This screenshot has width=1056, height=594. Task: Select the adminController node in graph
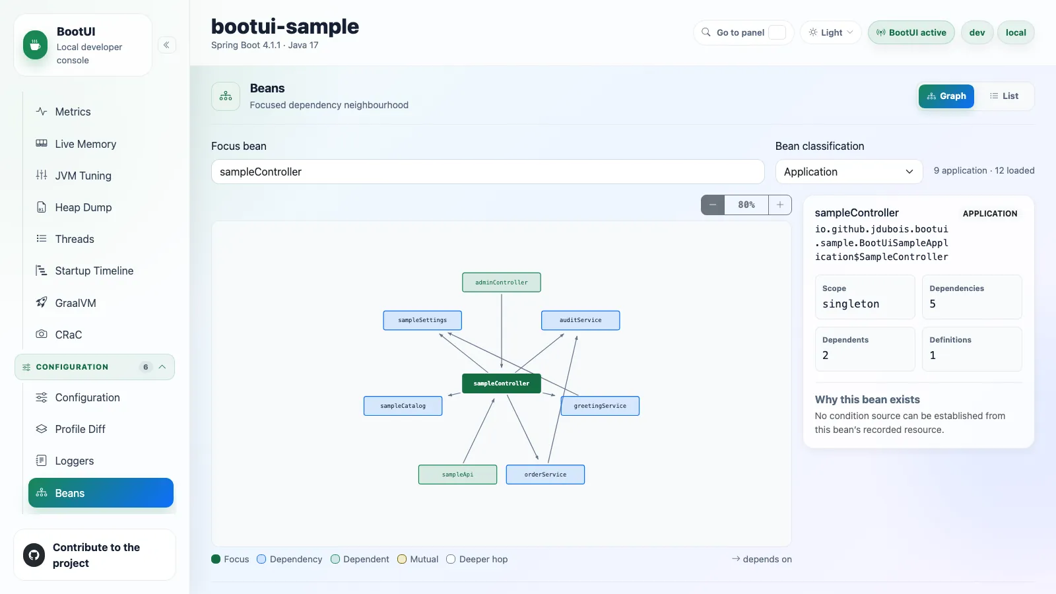(502, 282)
